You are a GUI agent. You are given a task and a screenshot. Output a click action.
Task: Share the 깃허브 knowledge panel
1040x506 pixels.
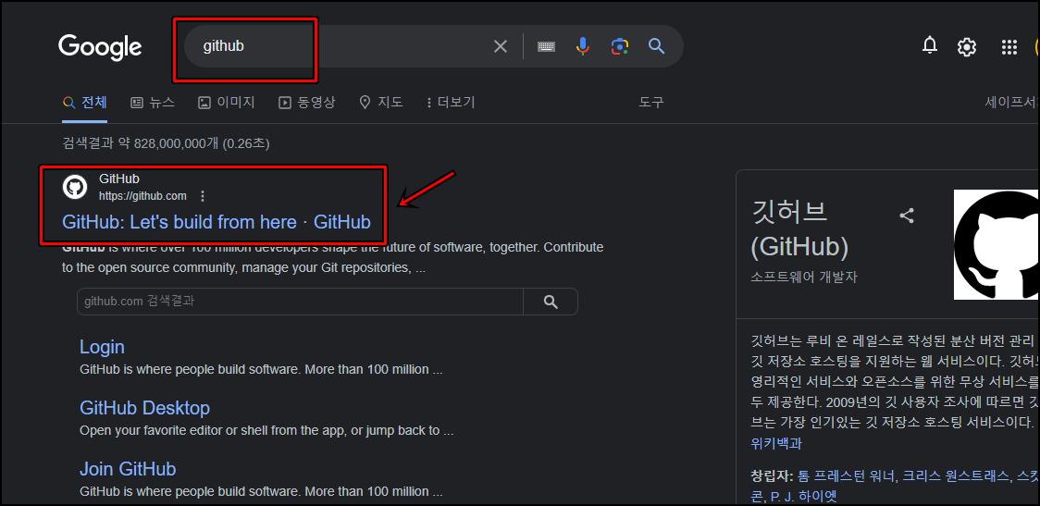906,215
